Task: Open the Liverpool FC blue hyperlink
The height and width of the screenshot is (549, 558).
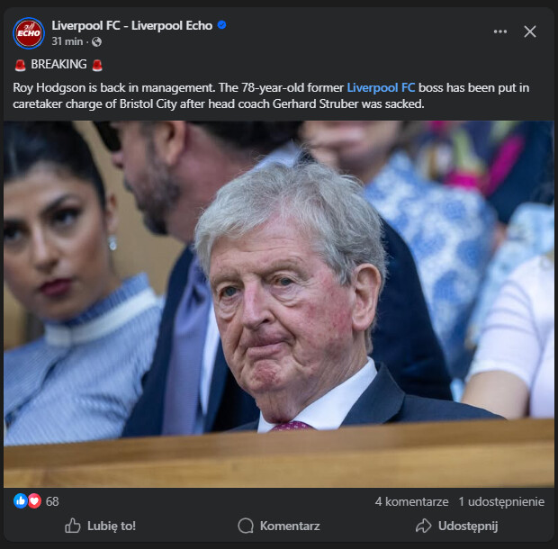Action: tap(381, 87)
